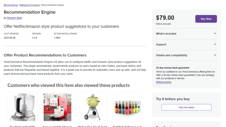The image size is (226, 127).
Task: Open the spice jars product image
Action: (127, 107)
